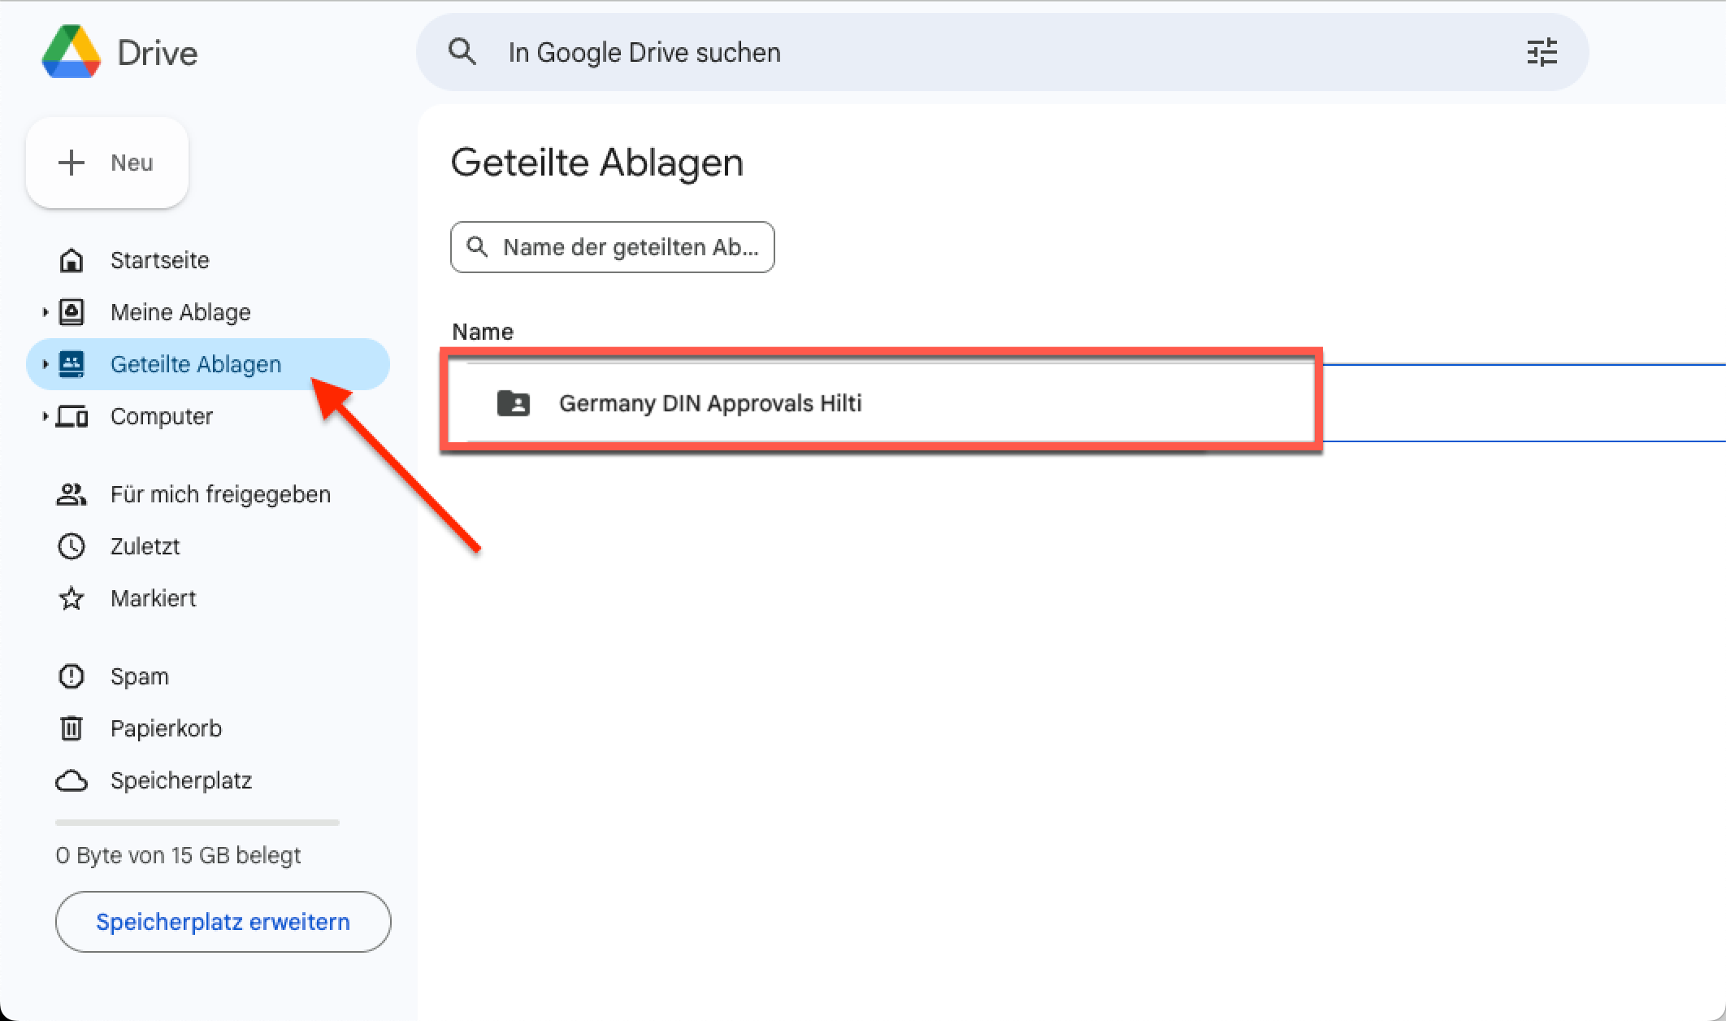Click the Google Drive logo

click(72, 52)
